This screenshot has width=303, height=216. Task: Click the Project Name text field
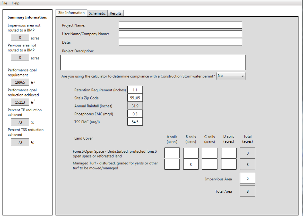tap(180, 25)
